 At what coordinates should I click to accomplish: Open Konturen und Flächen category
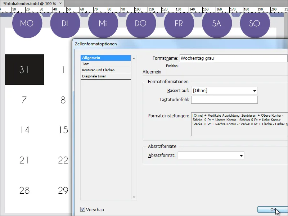point(105,70)
